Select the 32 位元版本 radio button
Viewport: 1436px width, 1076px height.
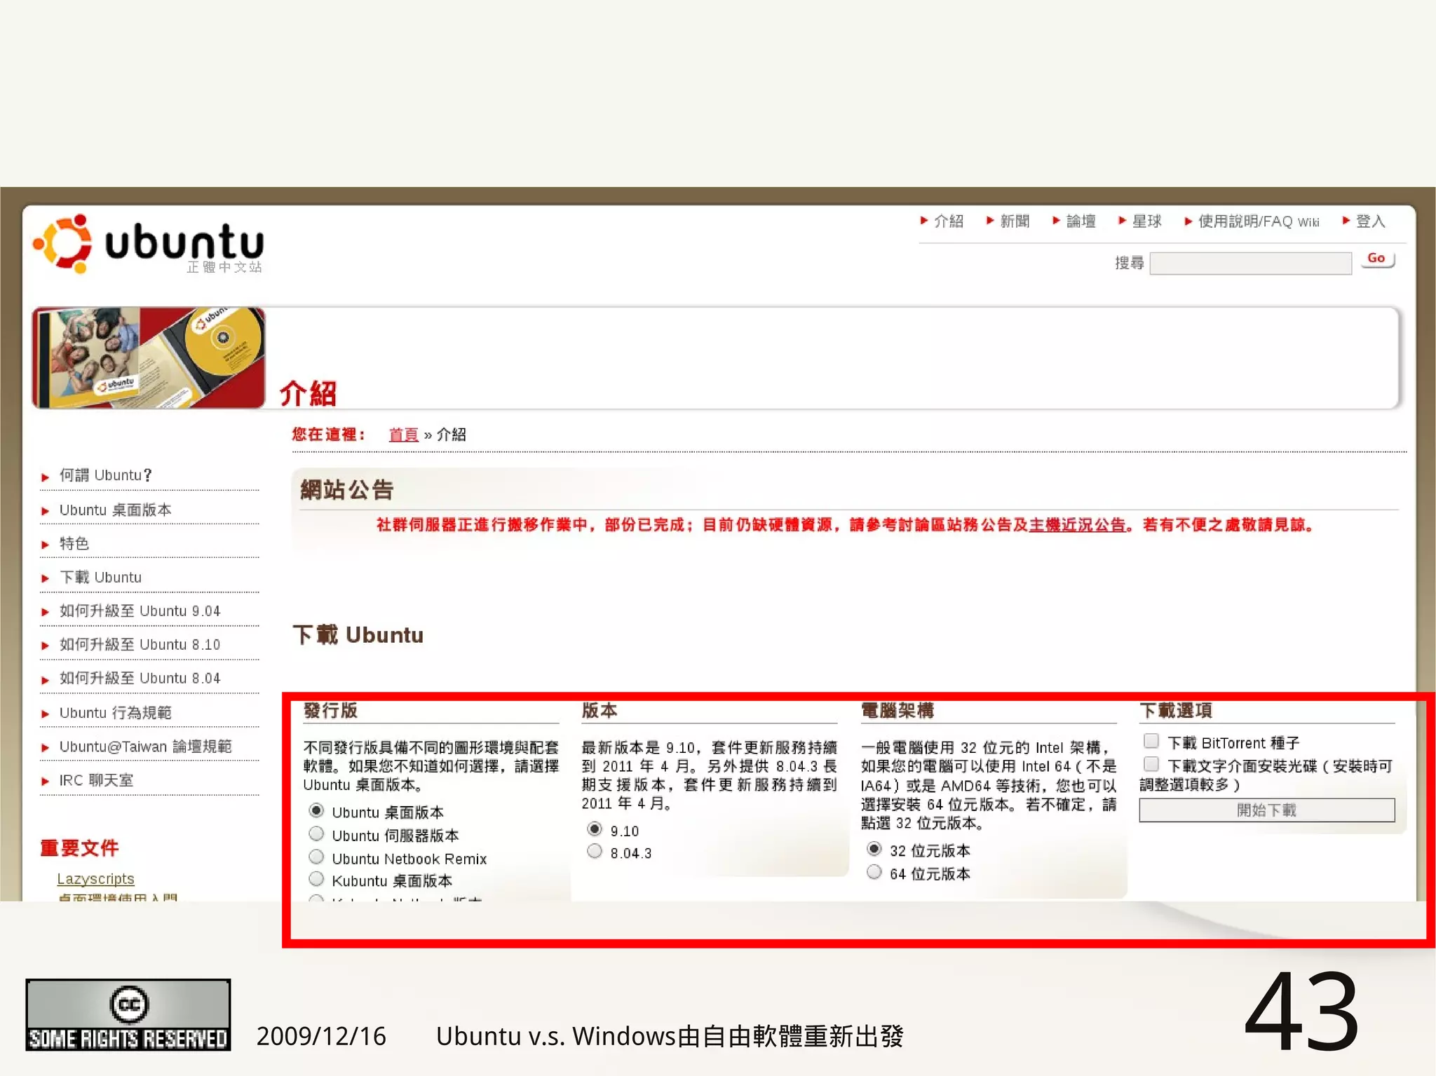[874, 850]
